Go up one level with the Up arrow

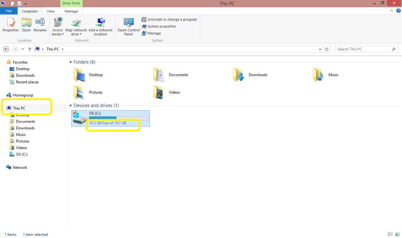coord(30,49)
